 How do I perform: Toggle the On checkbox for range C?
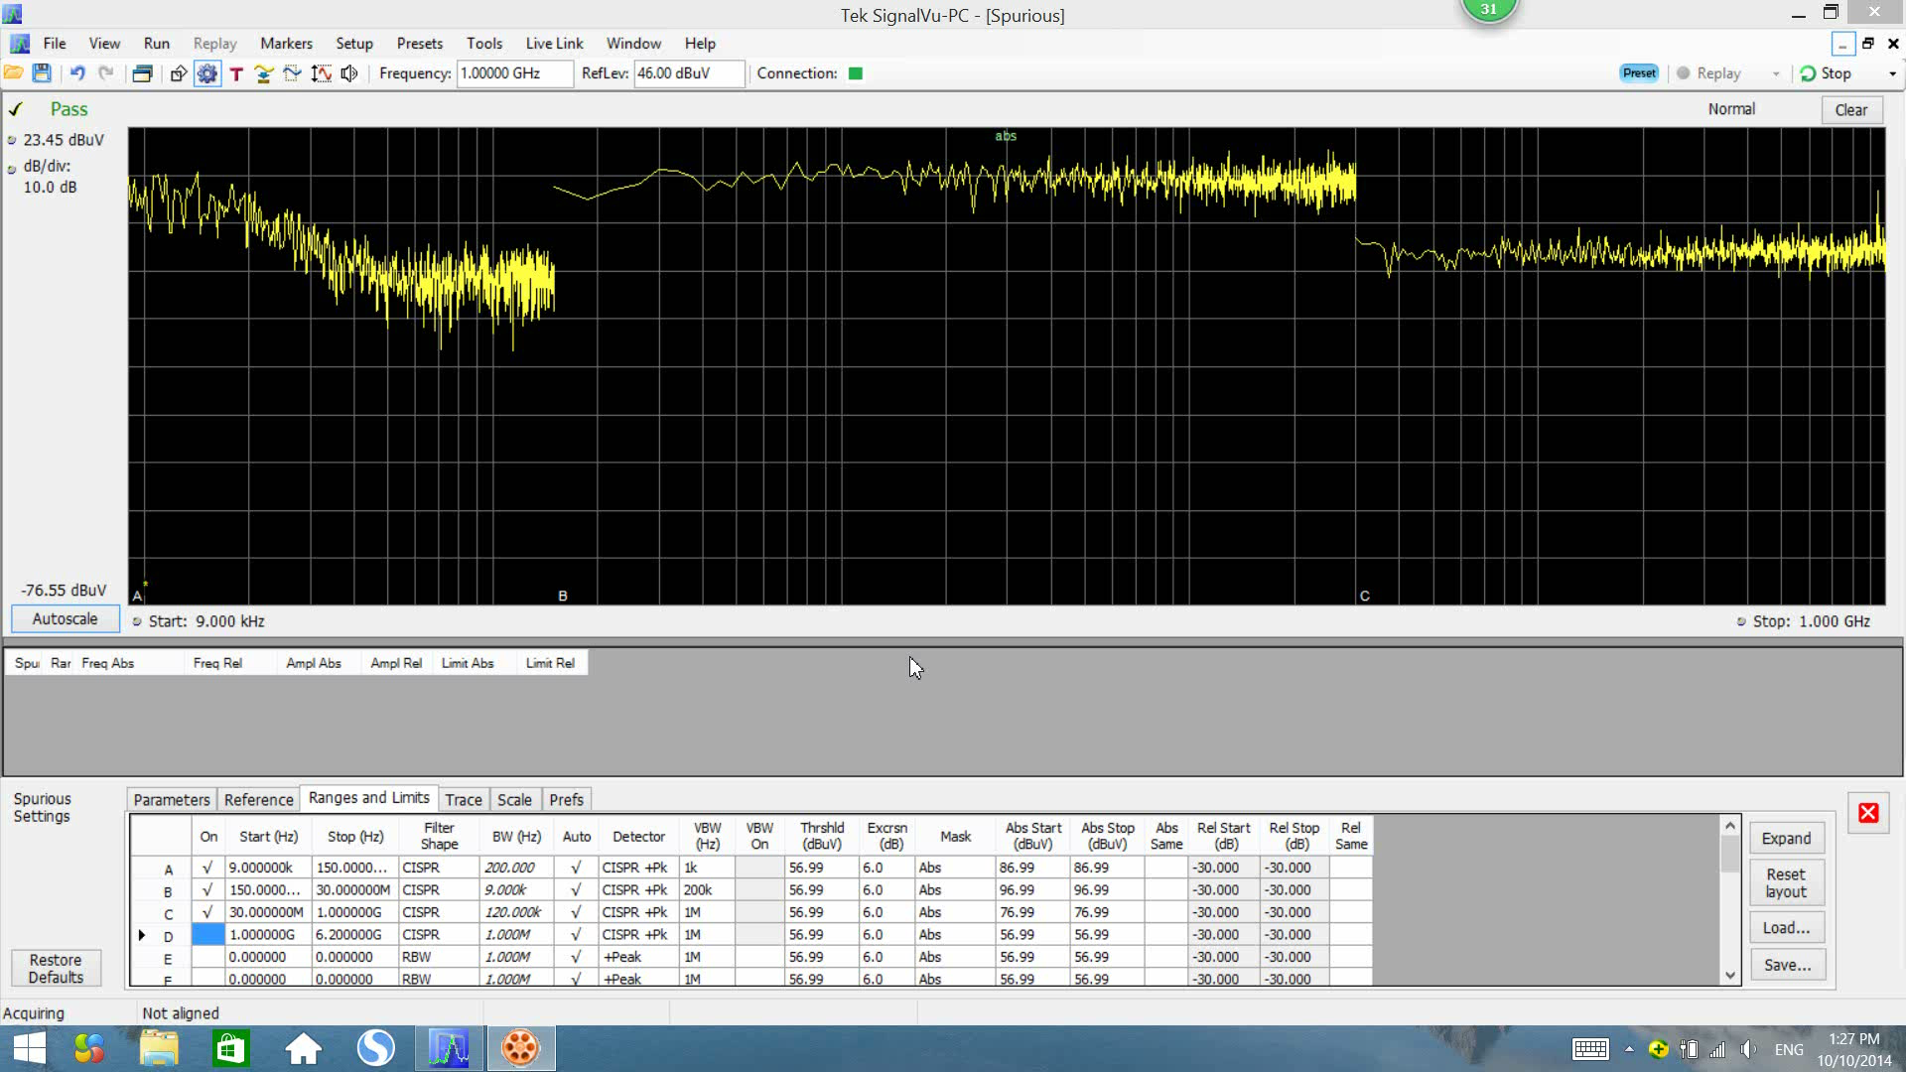(207, 912)
